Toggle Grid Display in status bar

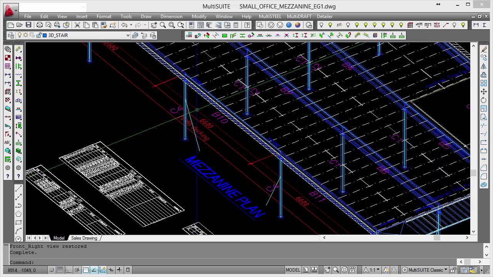[x=60, y=270]
